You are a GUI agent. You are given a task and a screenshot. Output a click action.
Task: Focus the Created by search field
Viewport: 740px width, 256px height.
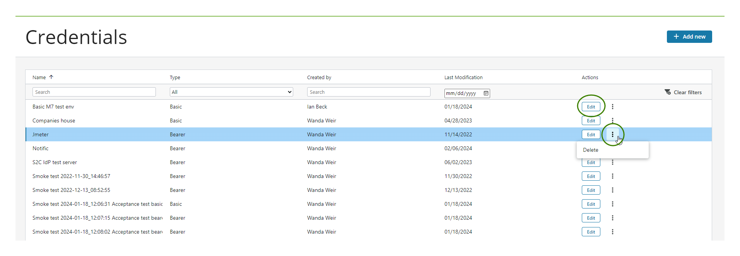click(368, 92)
